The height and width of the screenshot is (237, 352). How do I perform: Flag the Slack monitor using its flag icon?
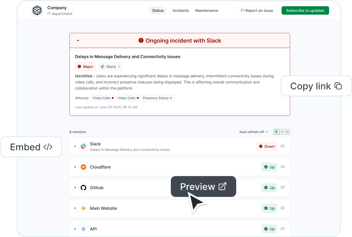click(283, 146)
